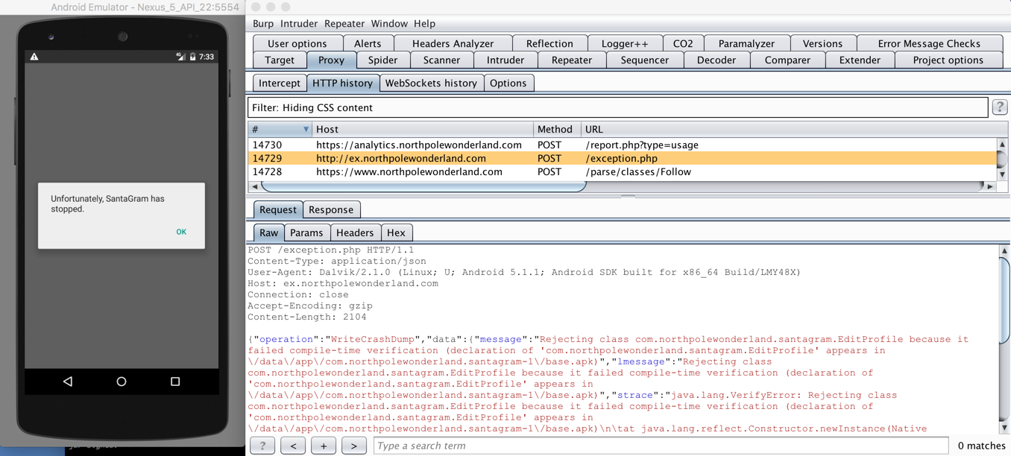
Task: Click the request pane scroll-up arrow
Action: 1004,251
